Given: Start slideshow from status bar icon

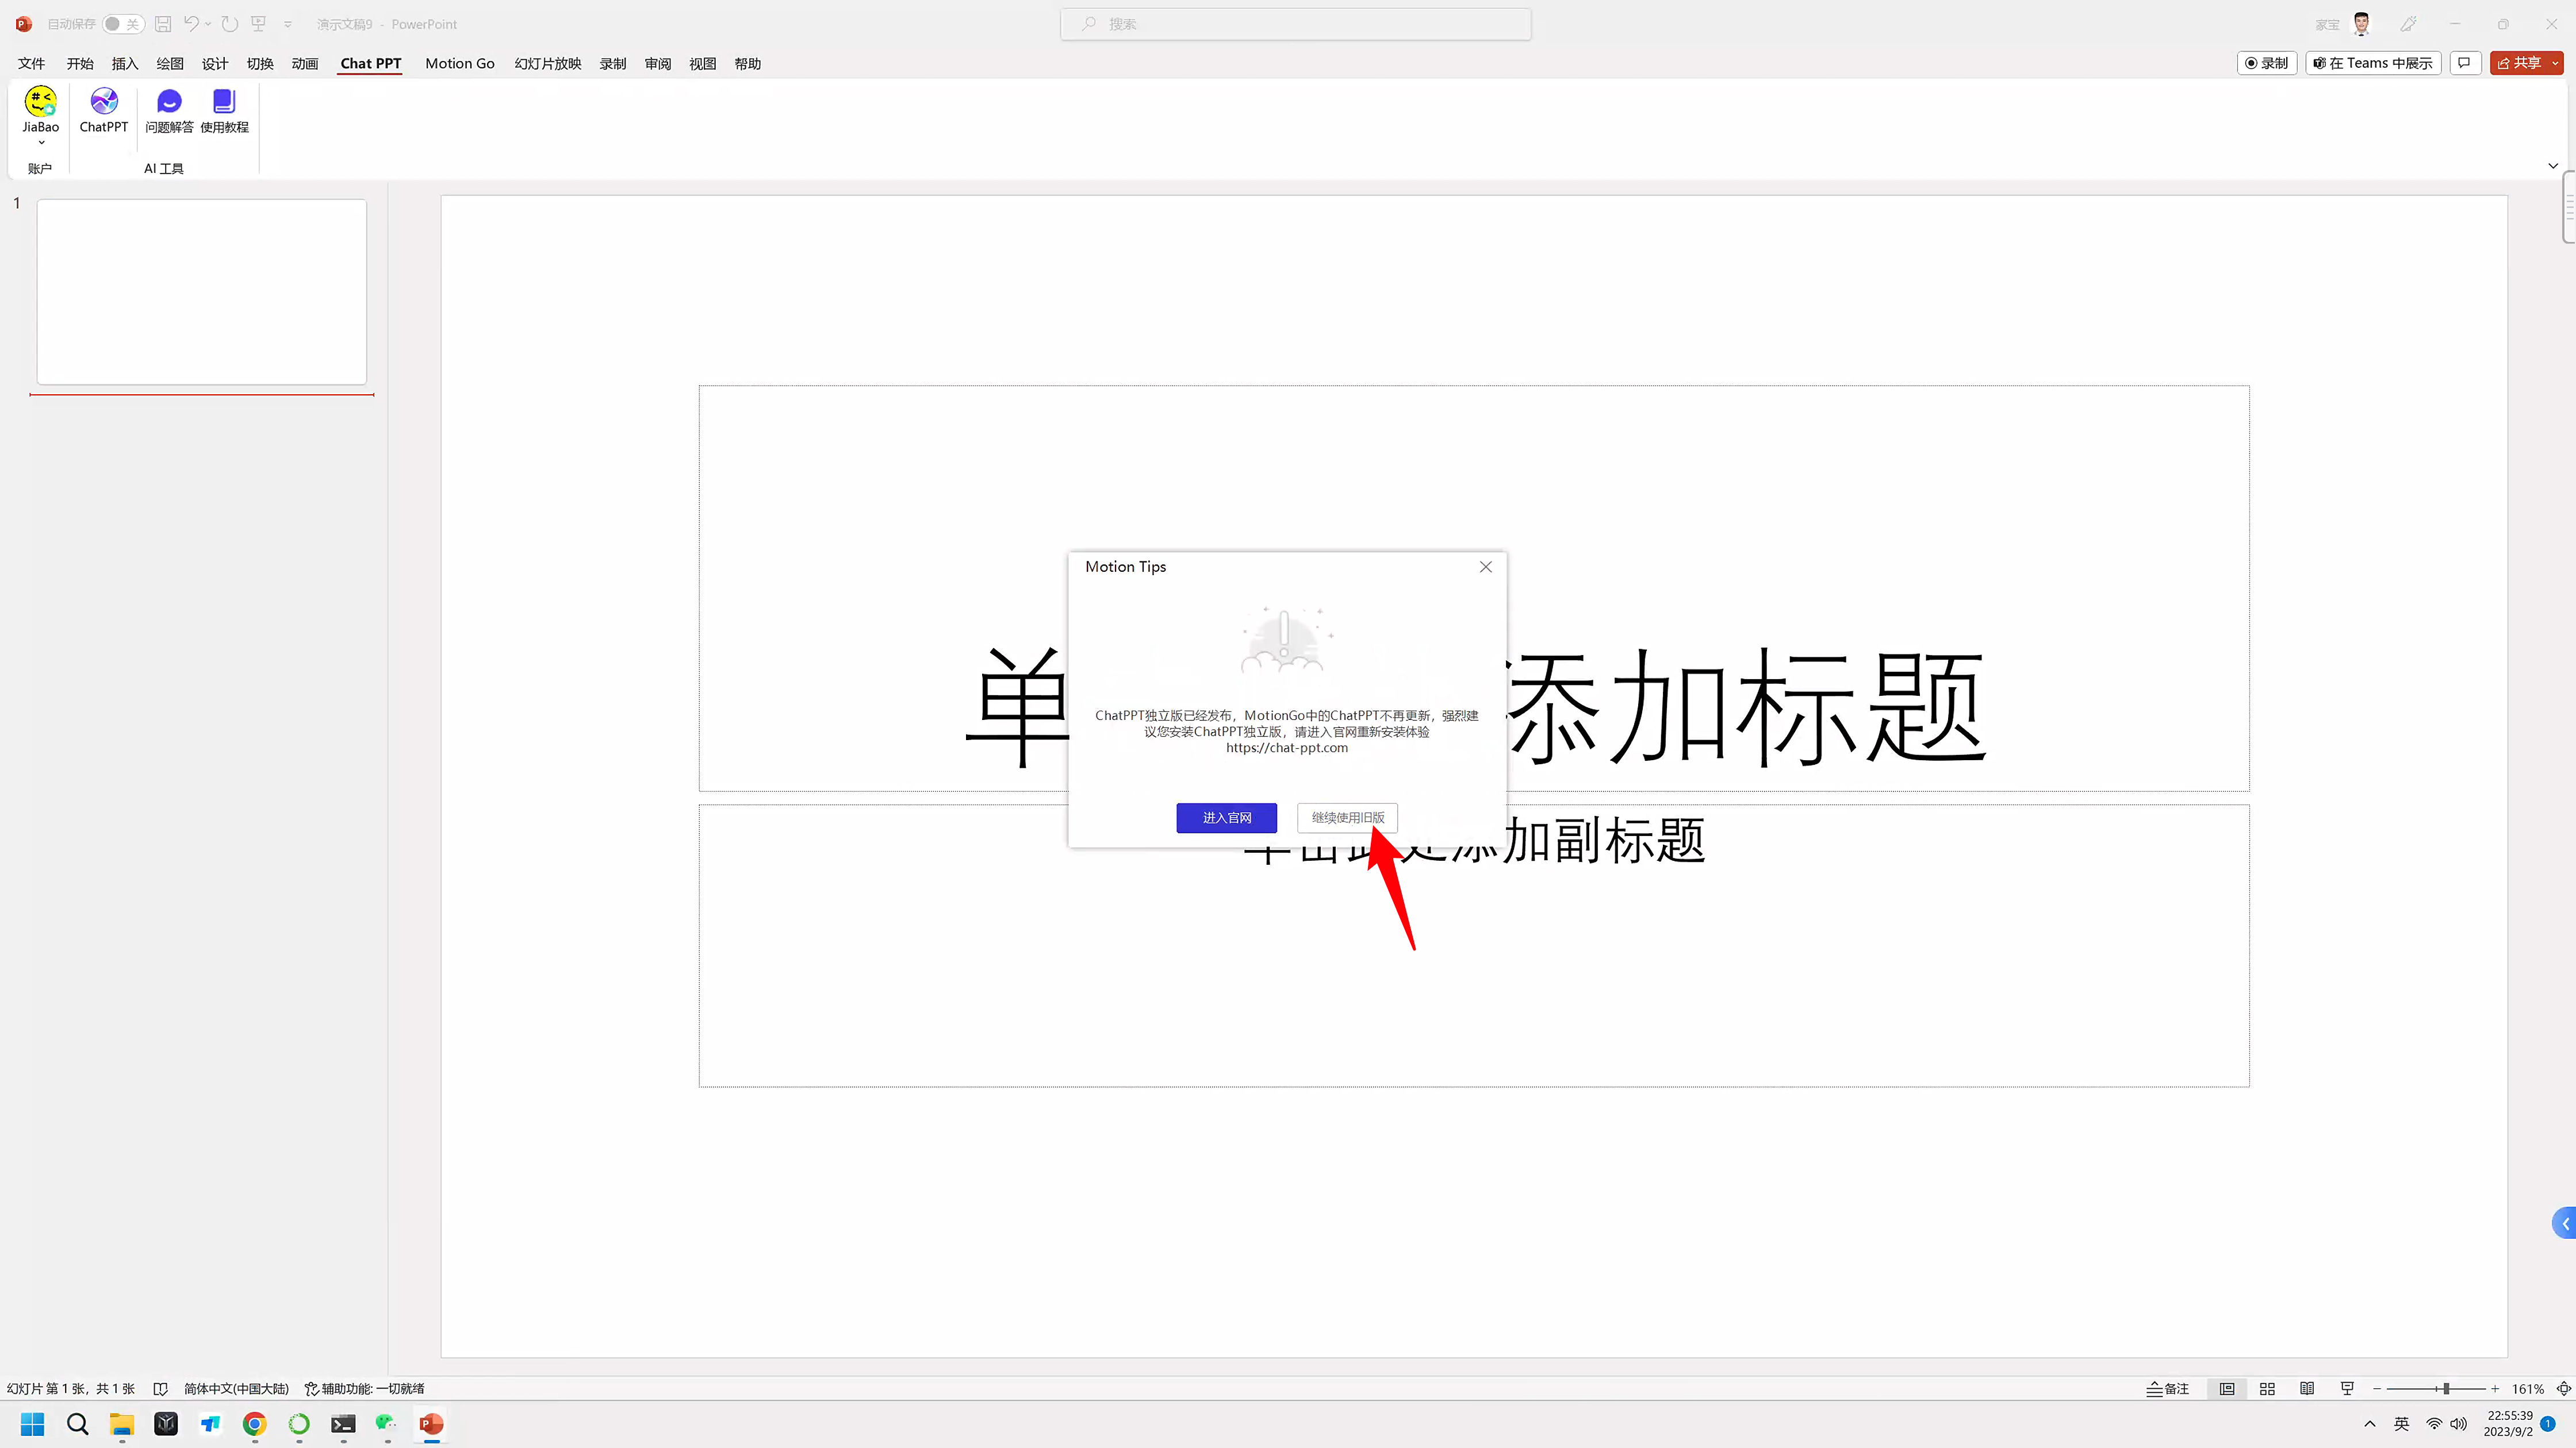Looking at the screenshot, I should [x=2347, y=1389].
